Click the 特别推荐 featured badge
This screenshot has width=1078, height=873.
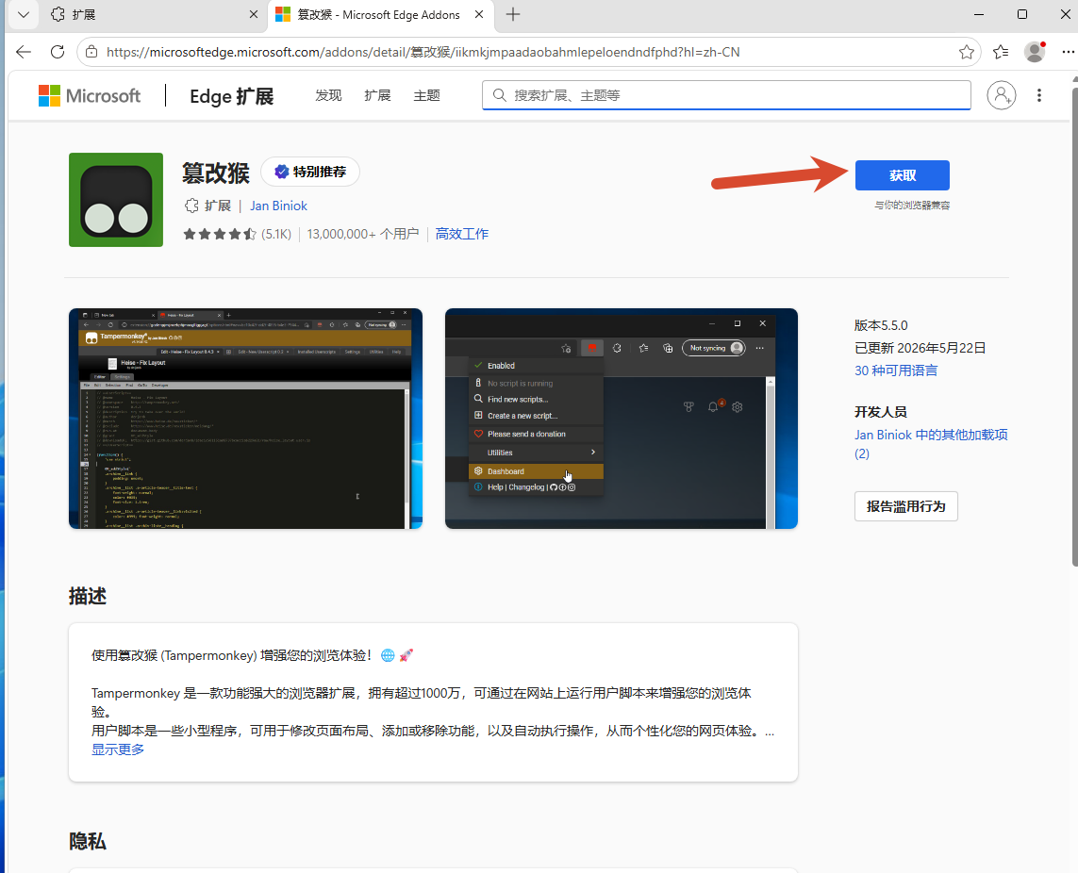coord(310,172)
